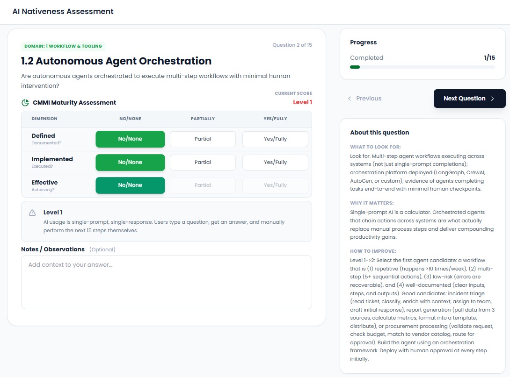510x377 pixels.
Task: Click the WHAT TO LOOK FOR section label
Action: tap(375, 147)
